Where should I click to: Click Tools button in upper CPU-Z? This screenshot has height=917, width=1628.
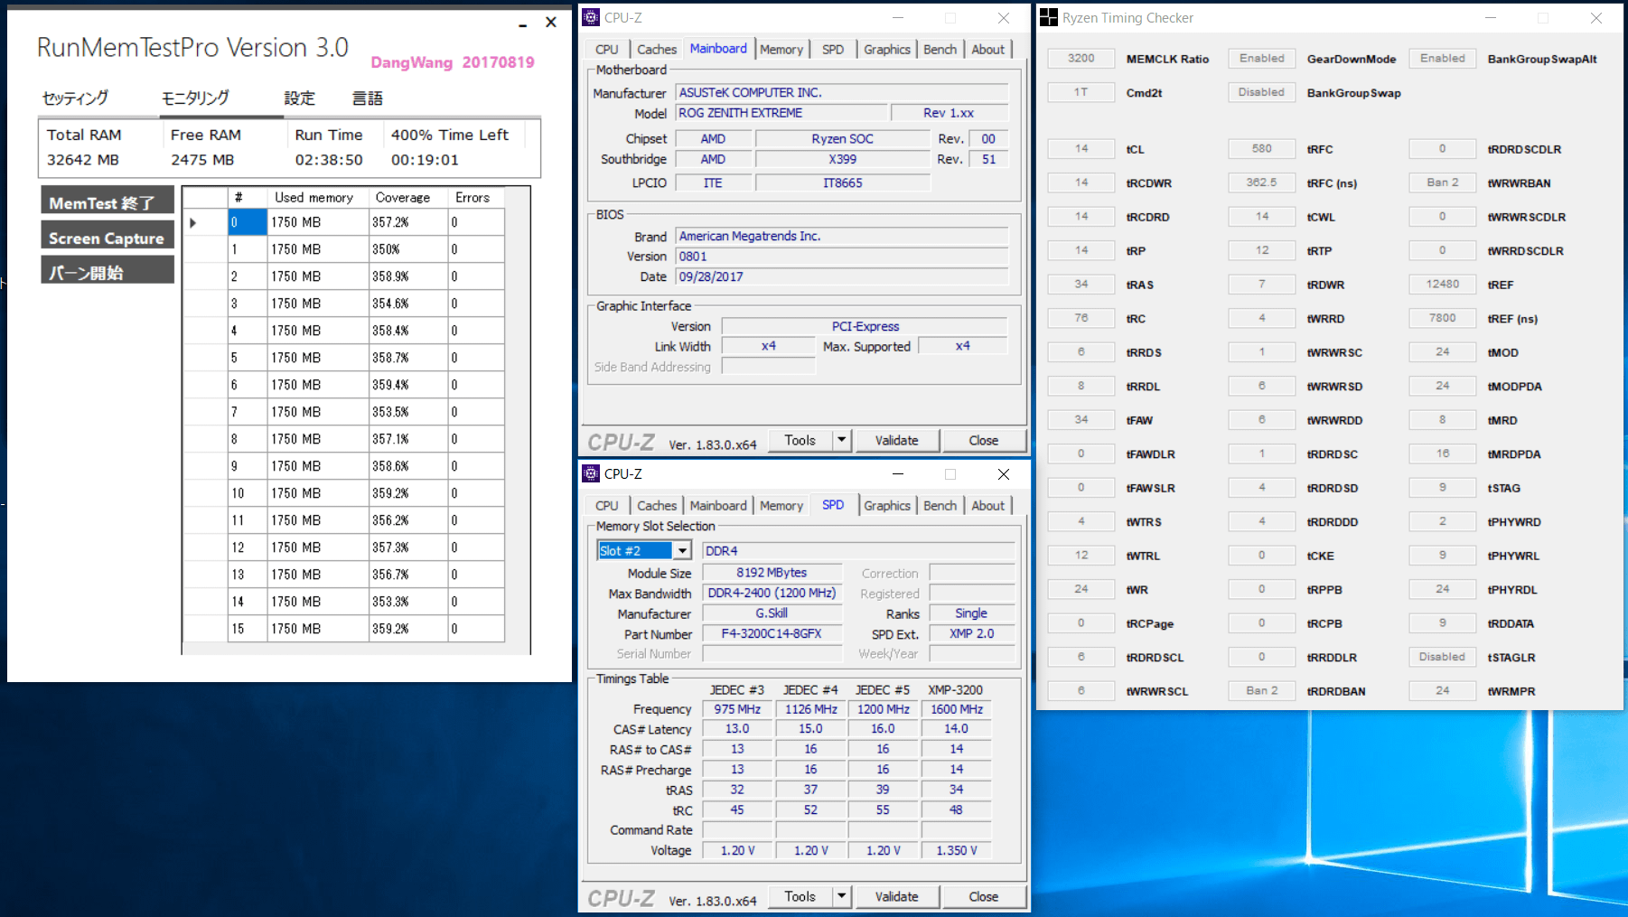[800, 440]
